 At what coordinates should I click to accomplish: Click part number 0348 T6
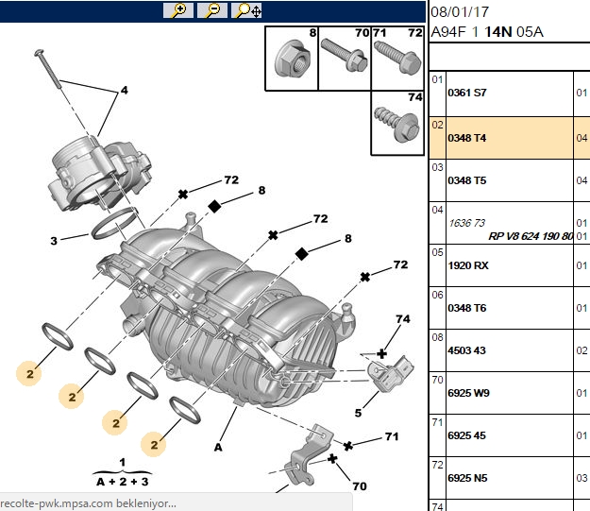coord(467,308)
